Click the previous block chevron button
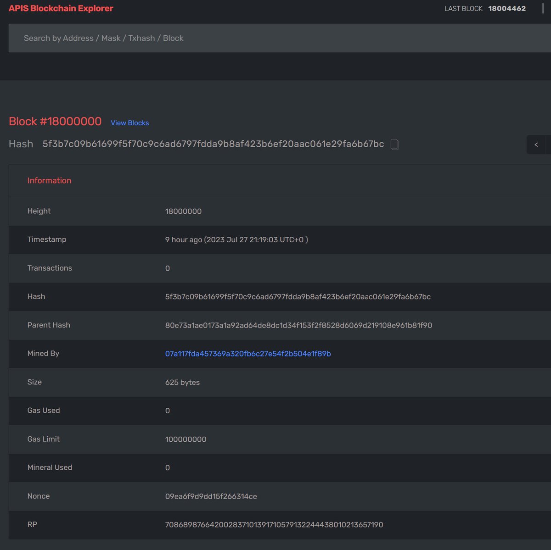 coord(536,144)
